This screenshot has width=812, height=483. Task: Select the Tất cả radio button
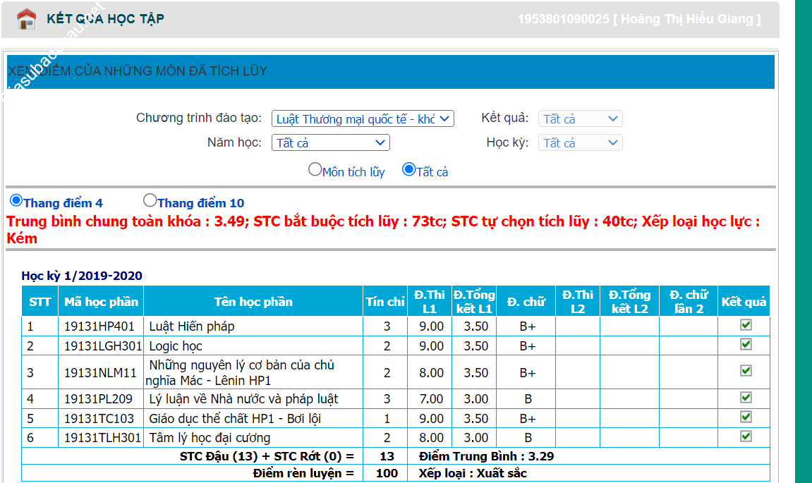(x=408, y=170)
